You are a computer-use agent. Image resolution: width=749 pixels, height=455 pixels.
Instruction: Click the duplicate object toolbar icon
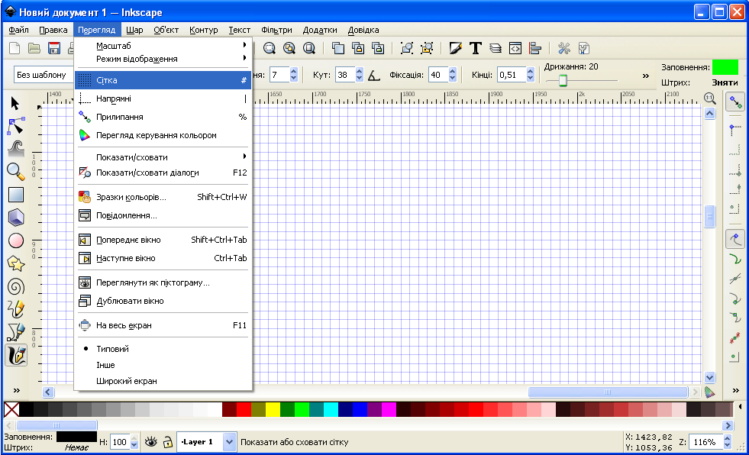(x=337, y=48)
